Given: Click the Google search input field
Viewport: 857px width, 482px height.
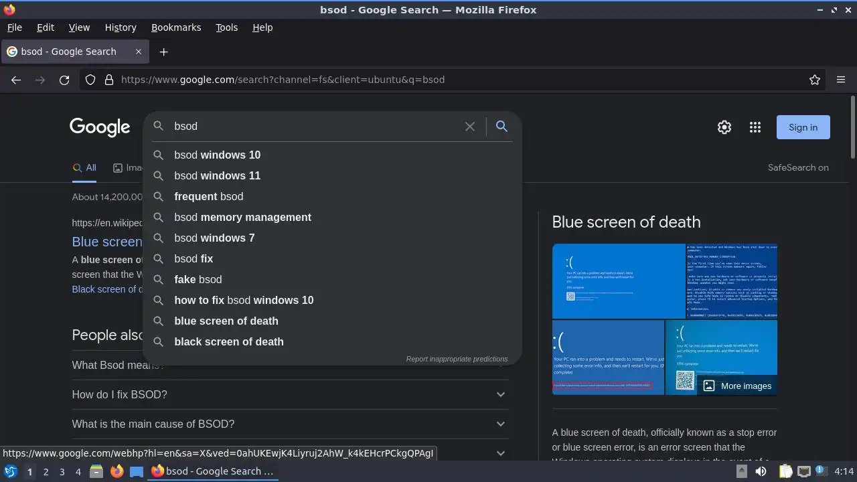Looking at the screenshot, I should pos(315,127).
